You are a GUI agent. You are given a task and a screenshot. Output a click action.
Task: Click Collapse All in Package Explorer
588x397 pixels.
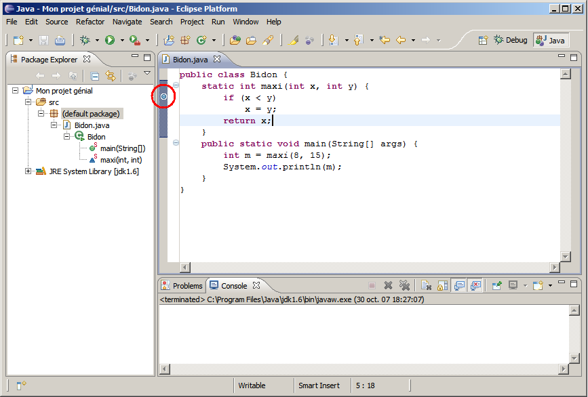tap(95, 77)
